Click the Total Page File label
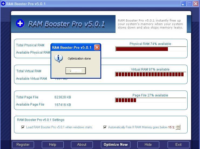 pos(27,97)
